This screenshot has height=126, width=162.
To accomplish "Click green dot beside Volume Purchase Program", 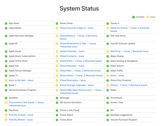I will coord(108,120).
